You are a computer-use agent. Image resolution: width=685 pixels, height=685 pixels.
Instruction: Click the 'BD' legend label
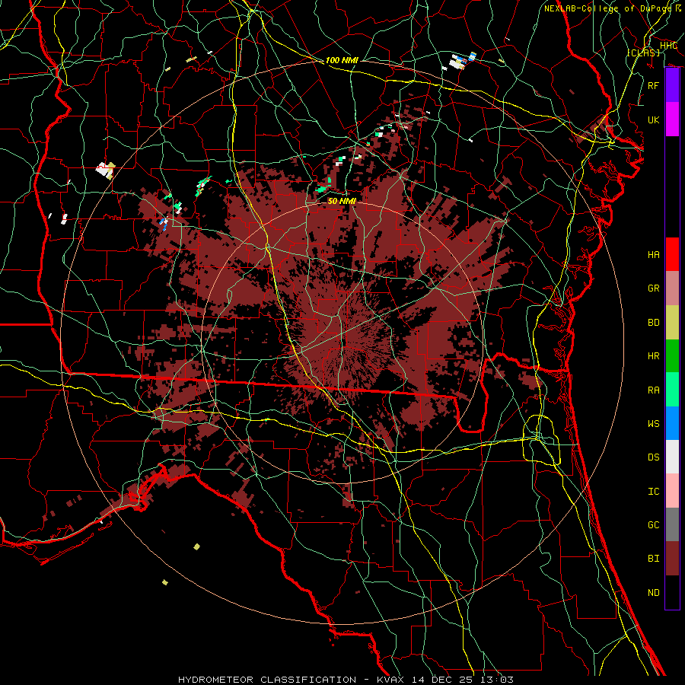click(x=654, y=323)
